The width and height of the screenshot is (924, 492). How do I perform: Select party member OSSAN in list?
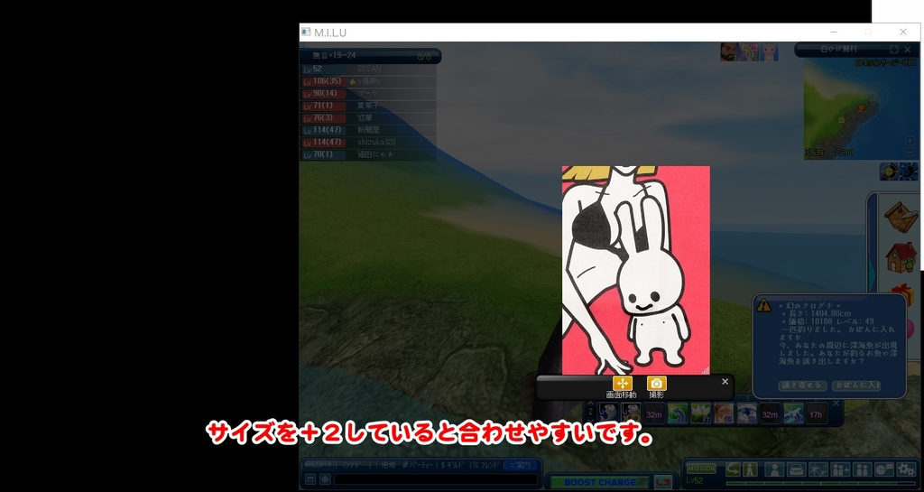(369, 69)
